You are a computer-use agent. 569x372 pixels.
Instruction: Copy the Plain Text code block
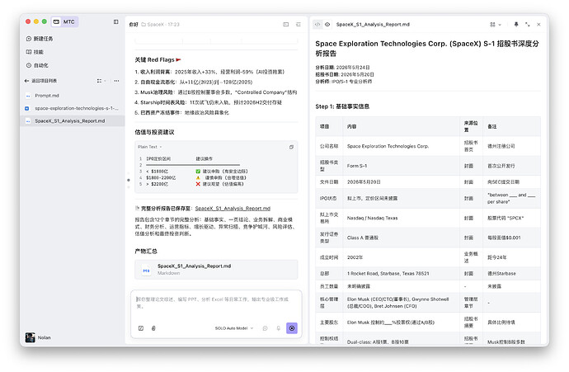[291, 147]
